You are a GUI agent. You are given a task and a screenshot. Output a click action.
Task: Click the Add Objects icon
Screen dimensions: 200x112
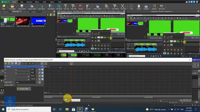51,6
